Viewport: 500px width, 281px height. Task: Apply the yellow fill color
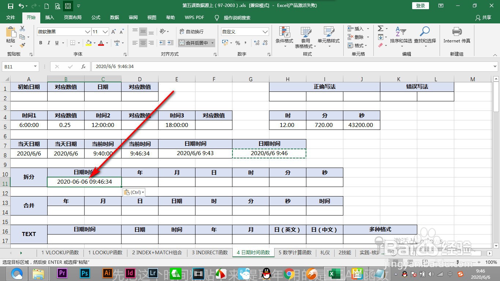89,43
